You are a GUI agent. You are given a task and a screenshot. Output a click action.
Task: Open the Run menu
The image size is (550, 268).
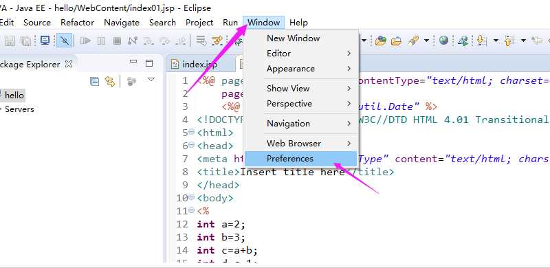pyautogui.click(x=230, y=23)
